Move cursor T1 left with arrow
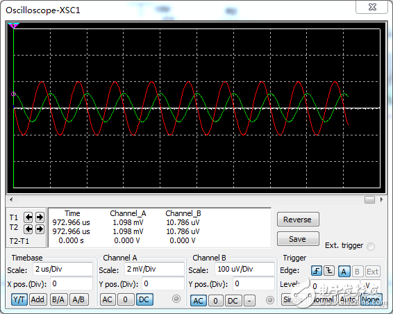This screenshot has width=393, height=314. (28, 217)
